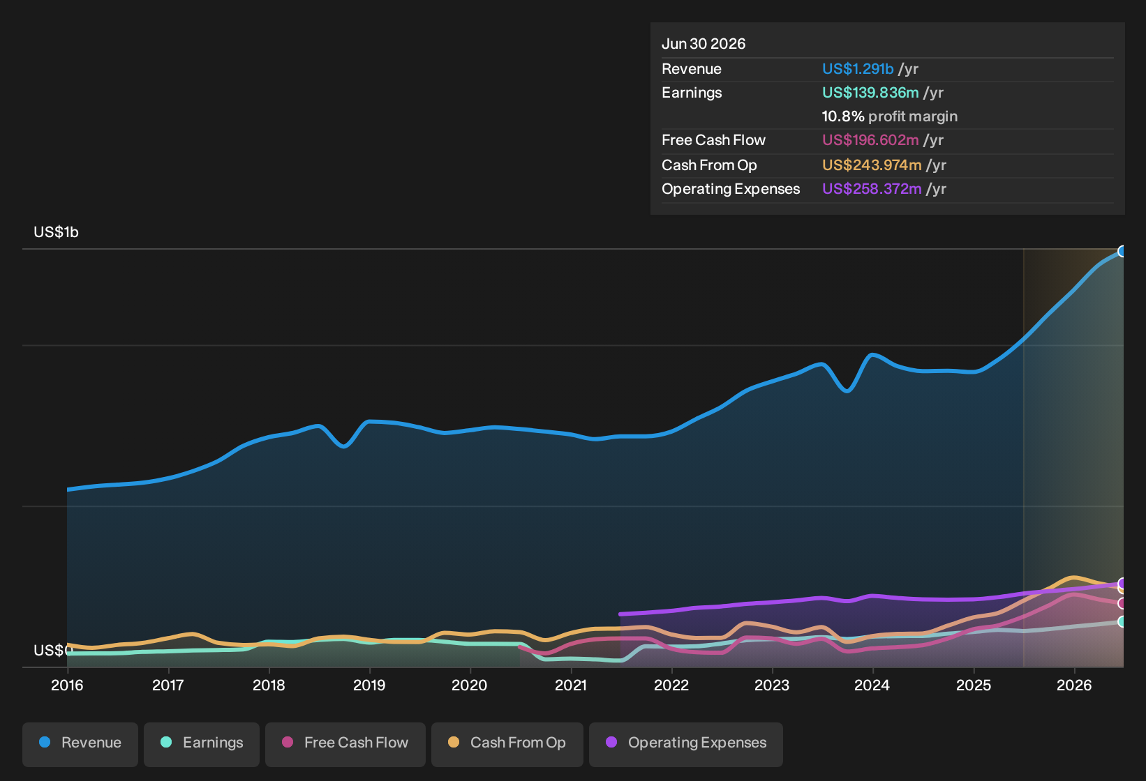Toggle the Earnings legend button

point(202,744)
